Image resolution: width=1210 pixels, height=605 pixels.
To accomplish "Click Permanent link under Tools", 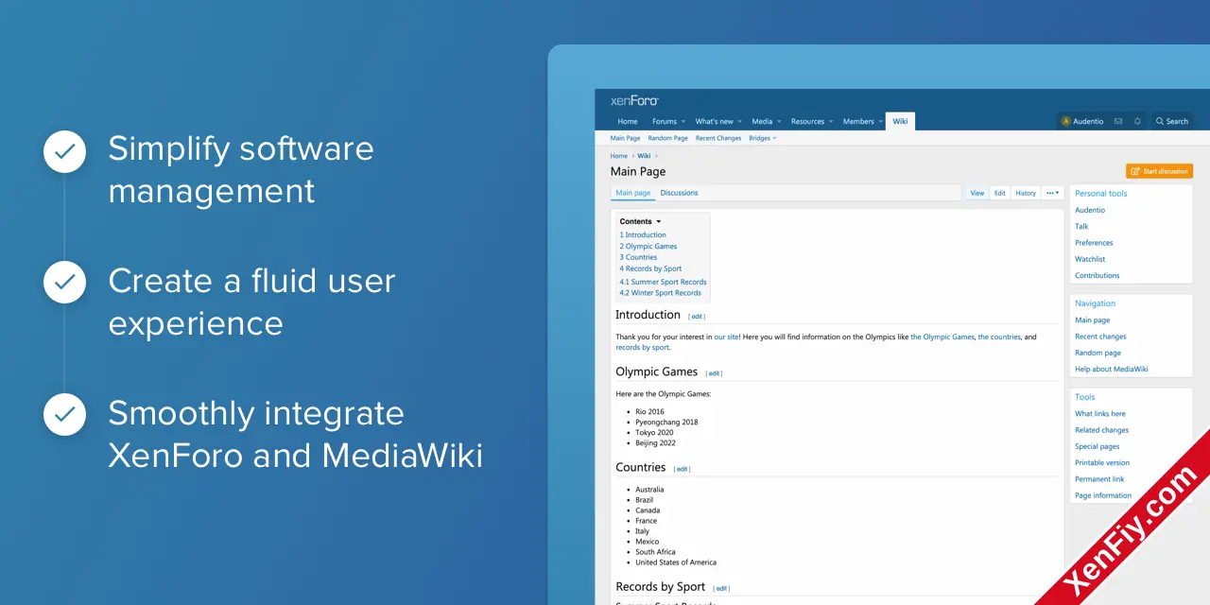I will 1099,479.
